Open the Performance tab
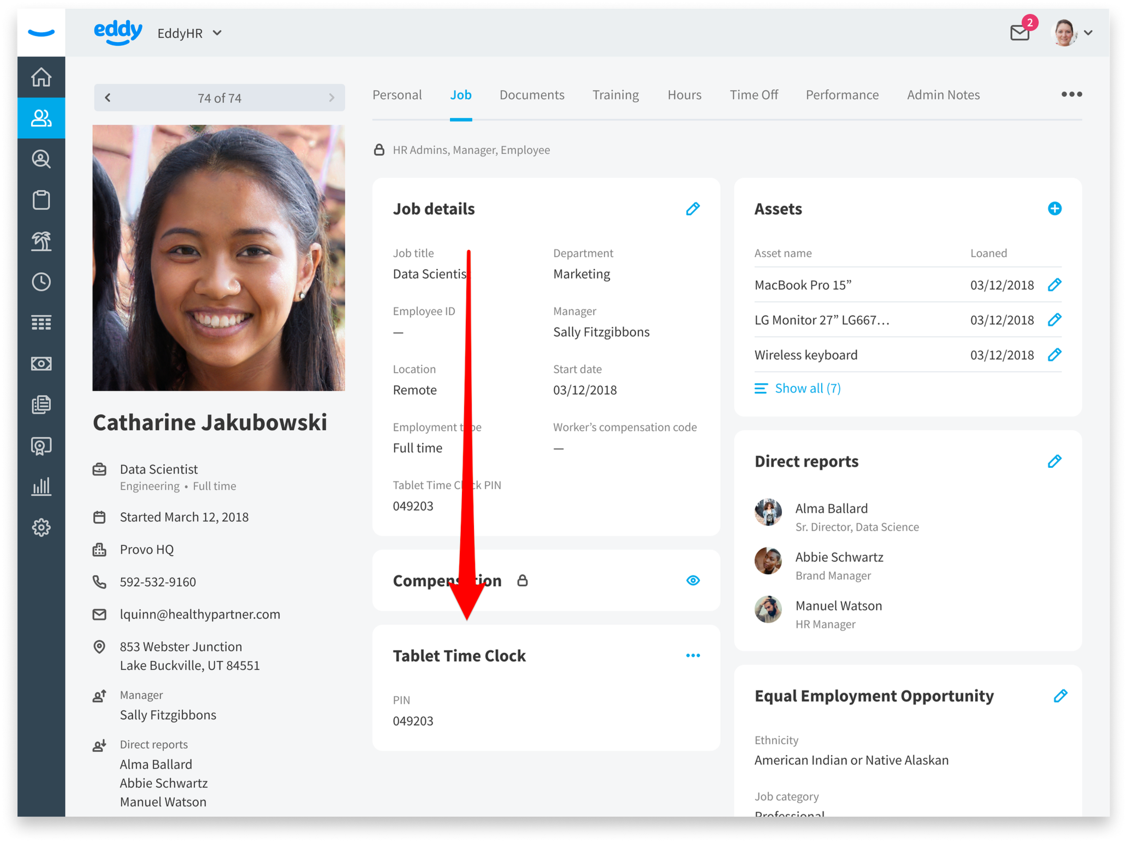Viewport: 1127px width, 843px height. pos(842,95)
